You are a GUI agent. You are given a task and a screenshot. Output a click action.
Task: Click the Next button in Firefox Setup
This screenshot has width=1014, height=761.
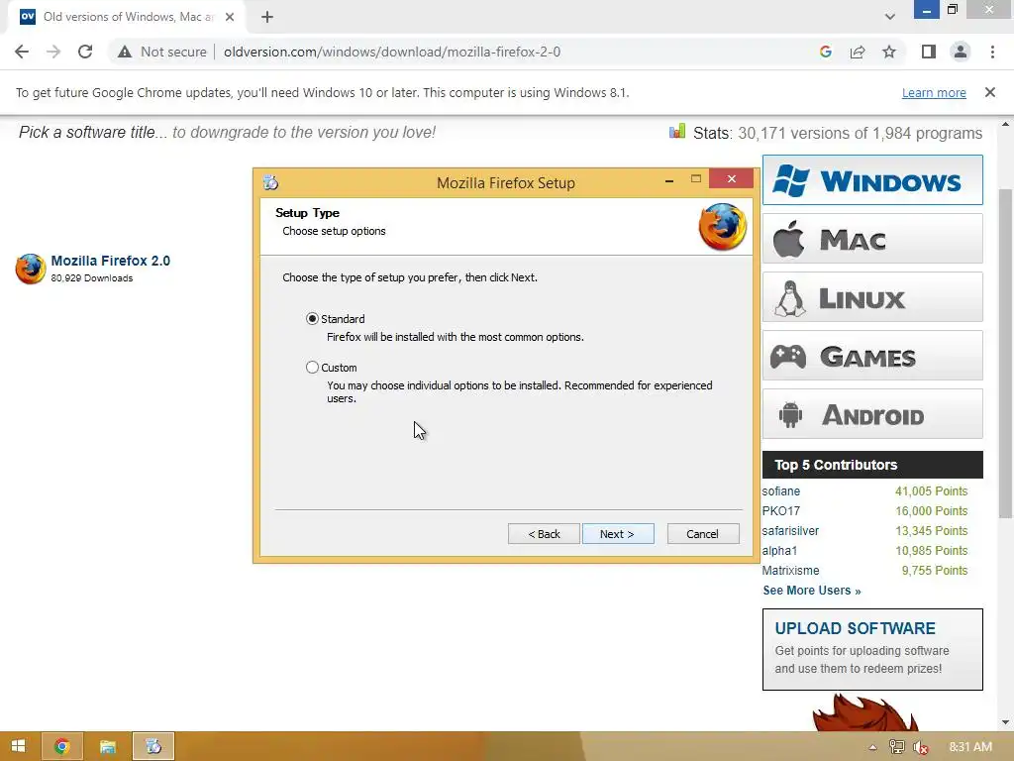click(x=618, y=534)
